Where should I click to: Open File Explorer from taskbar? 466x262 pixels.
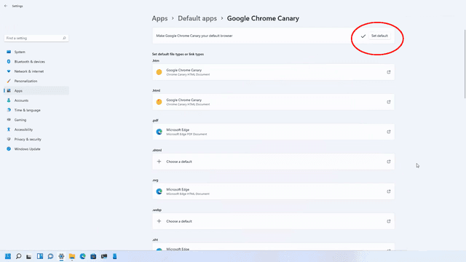coord(72,256)
